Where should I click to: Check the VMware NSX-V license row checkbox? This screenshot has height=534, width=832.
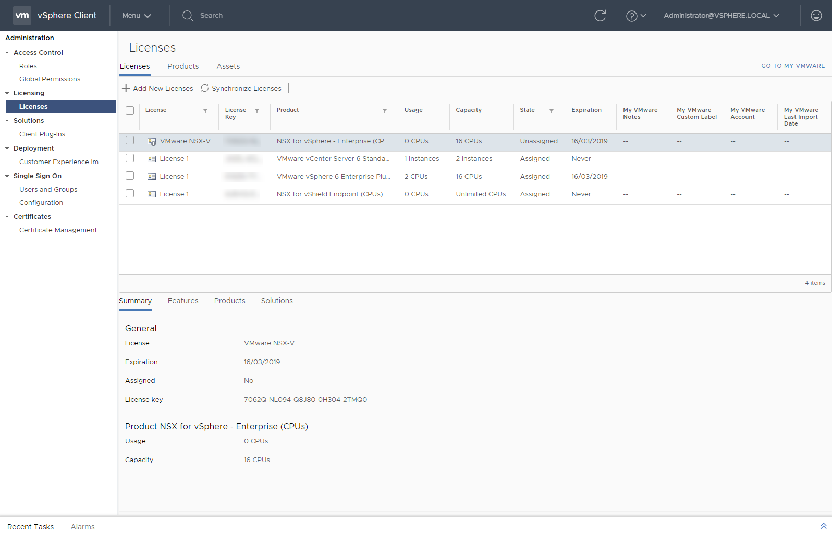coord(130,141)
